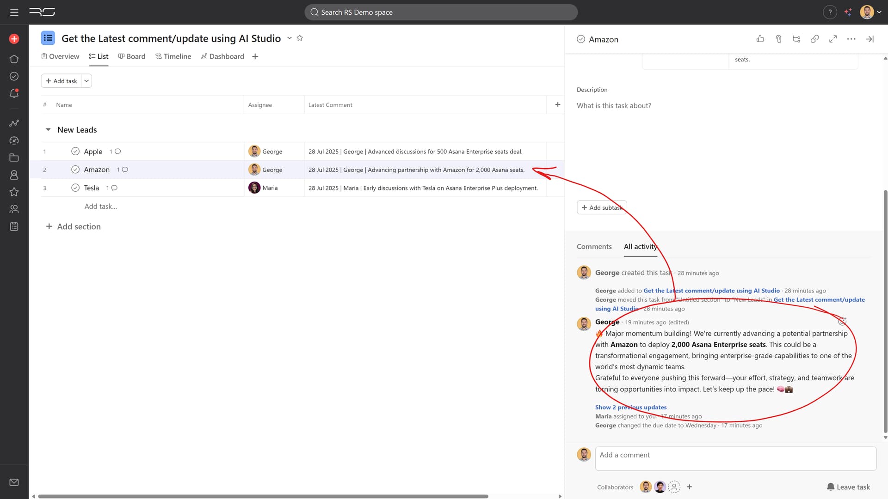Click the Leave task button
The height and width of the screenshot is (499, 888).
coord(848,487)
